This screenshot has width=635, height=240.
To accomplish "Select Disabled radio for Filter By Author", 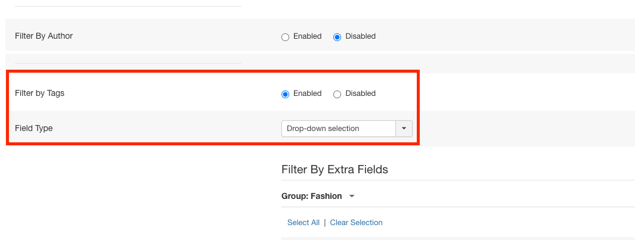I will (337, 37).
